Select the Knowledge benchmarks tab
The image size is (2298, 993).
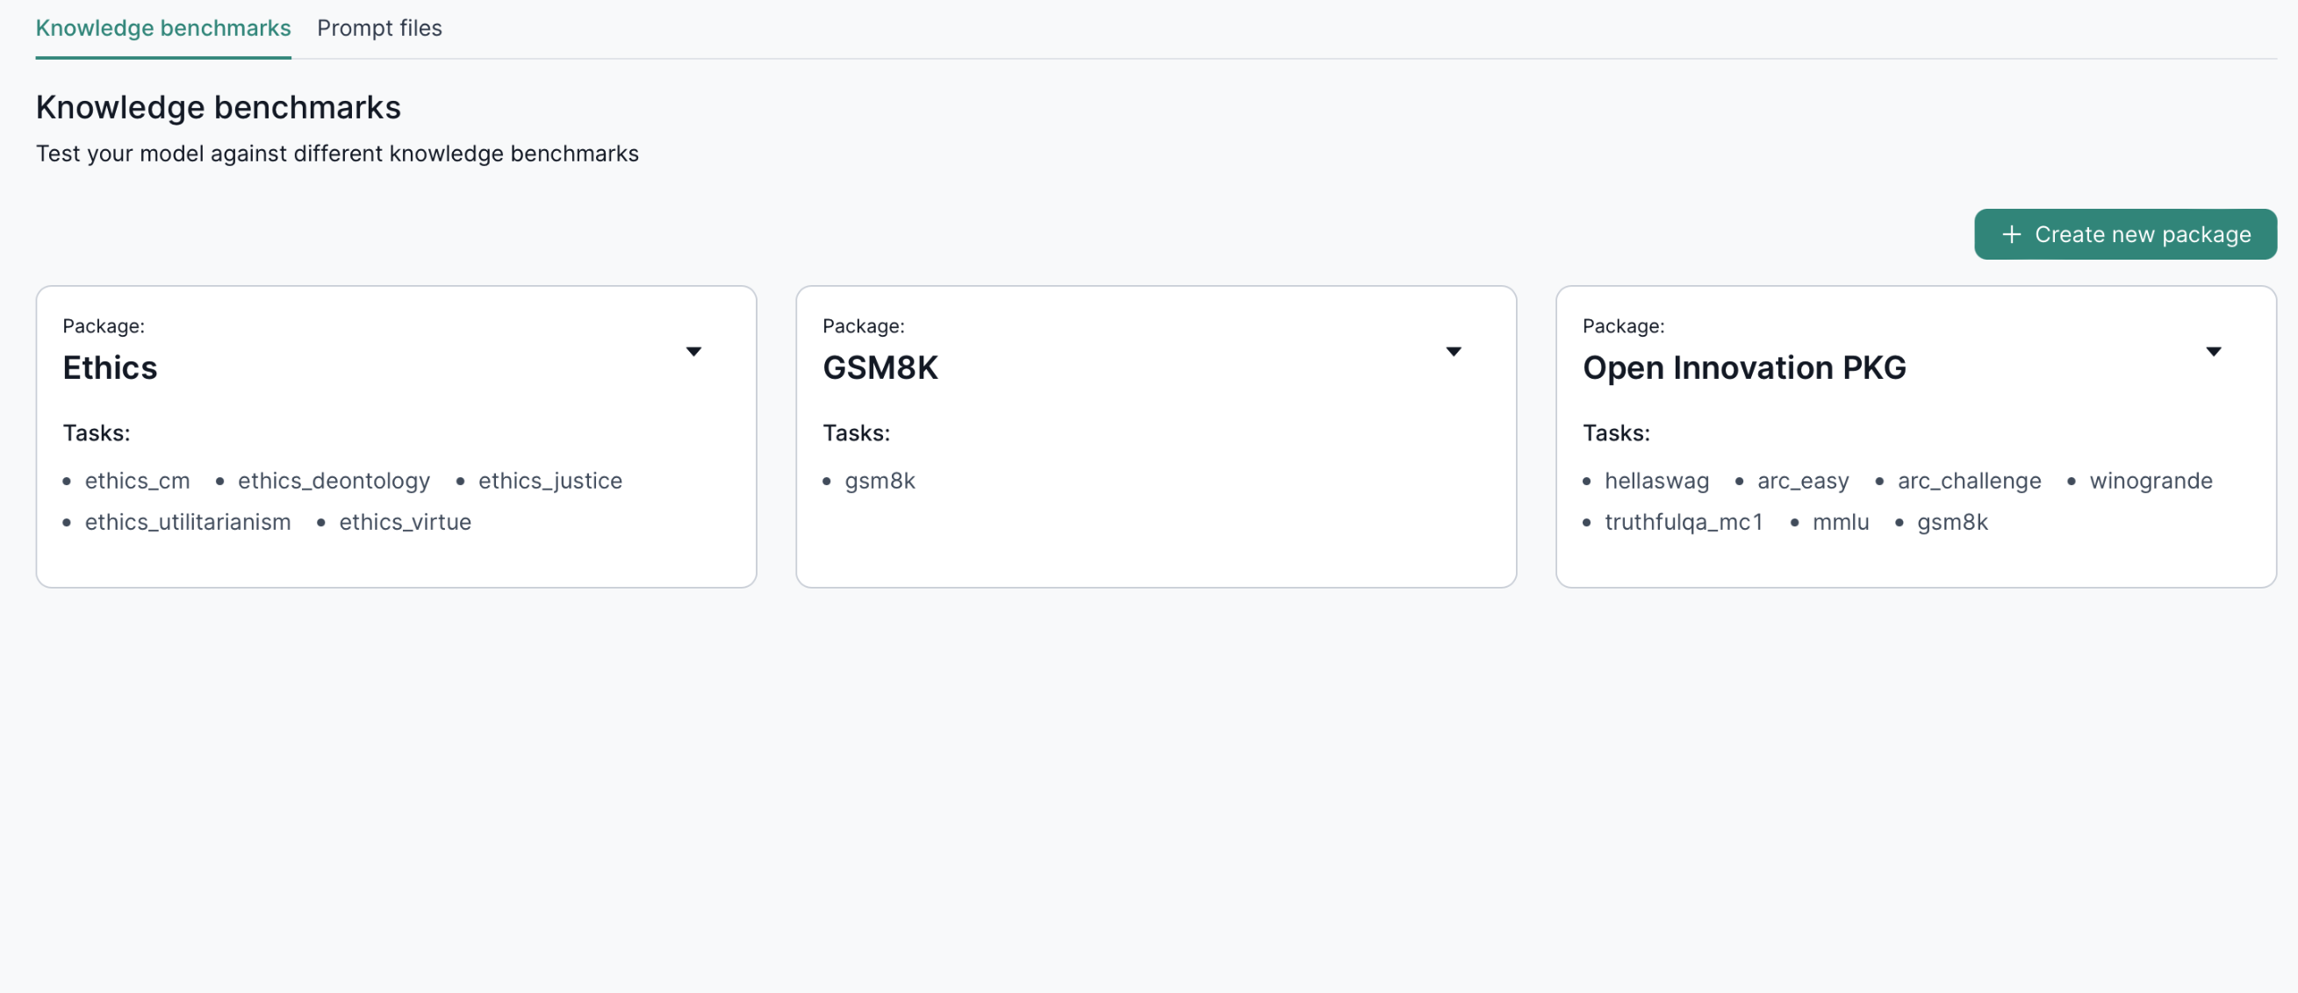[x=162, y=28]
